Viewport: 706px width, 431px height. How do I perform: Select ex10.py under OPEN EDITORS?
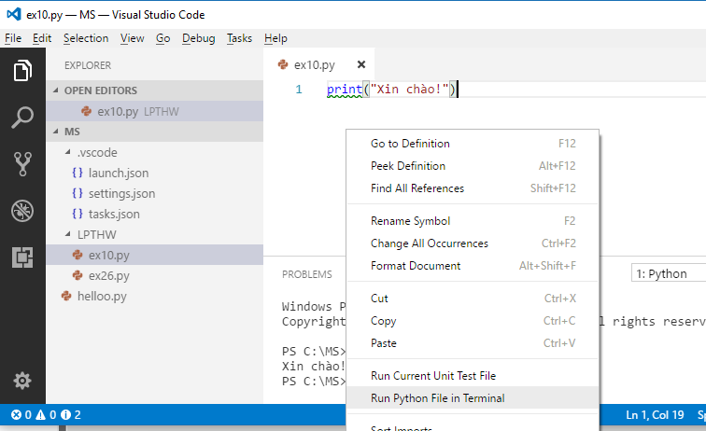point(155,111)
